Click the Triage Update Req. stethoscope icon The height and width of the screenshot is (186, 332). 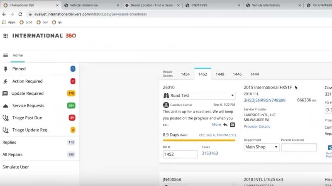[x=5, y=130]
